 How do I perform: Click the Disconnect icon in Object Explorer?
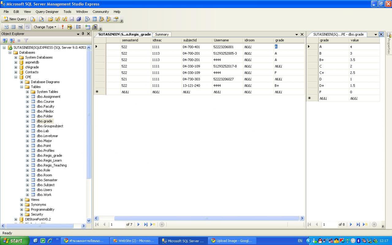tap(12, 40)
